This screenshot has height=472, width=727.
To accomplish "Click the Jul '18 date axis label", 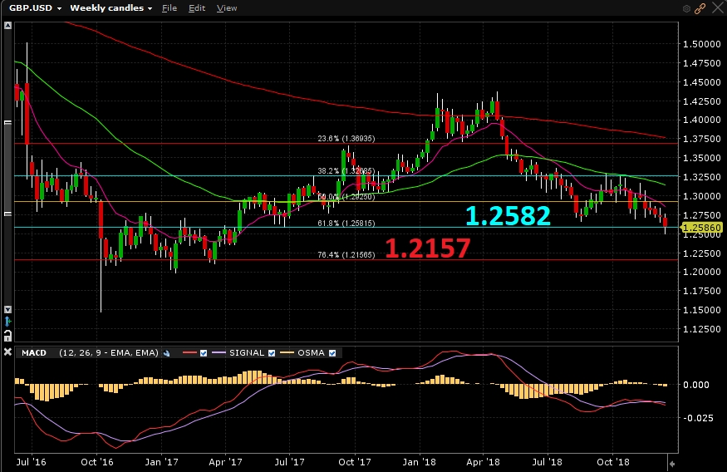I will click(547, 462).
